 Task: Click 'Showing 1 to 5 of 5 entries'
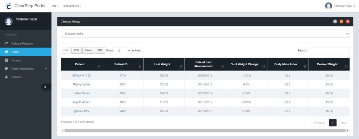pos(77,122)
